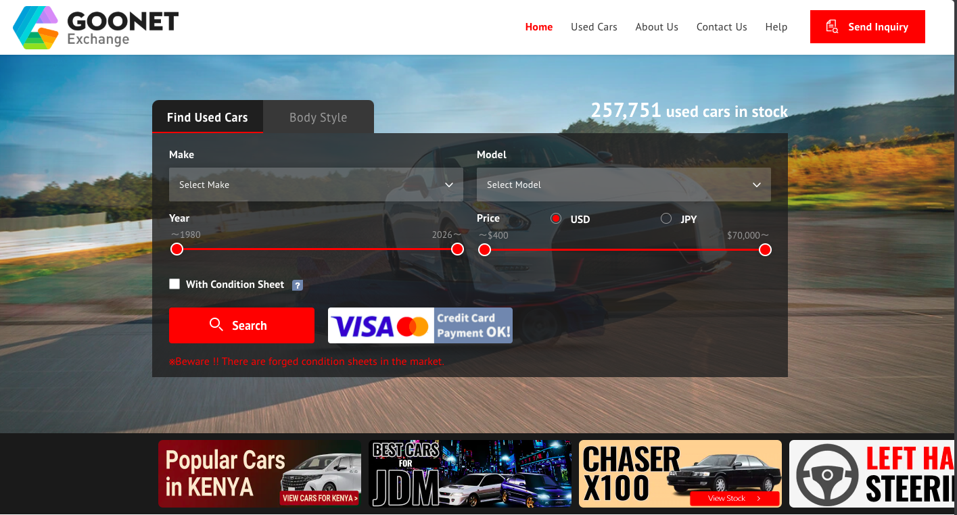Click the Goonet Exchange logo
The width and height of the screenshot is (957, 515).
pos(95,28)
